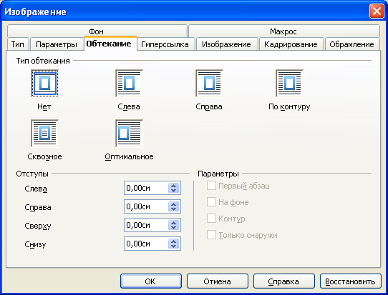Check the Контур option
Image resolution: width=388 pixels, height=295 pixels.
[211, 219]
